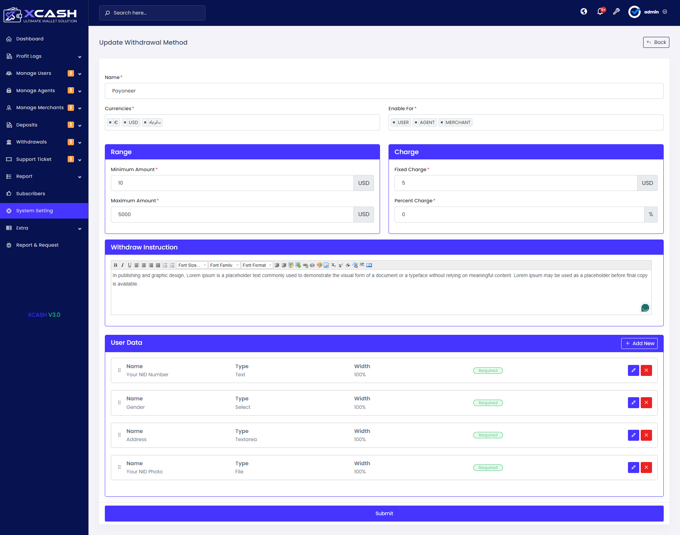This screenshot has width=680, height=535.
Task: Open the Font Family dropdown
Action: pyautogui.click(x=224, y=265)
